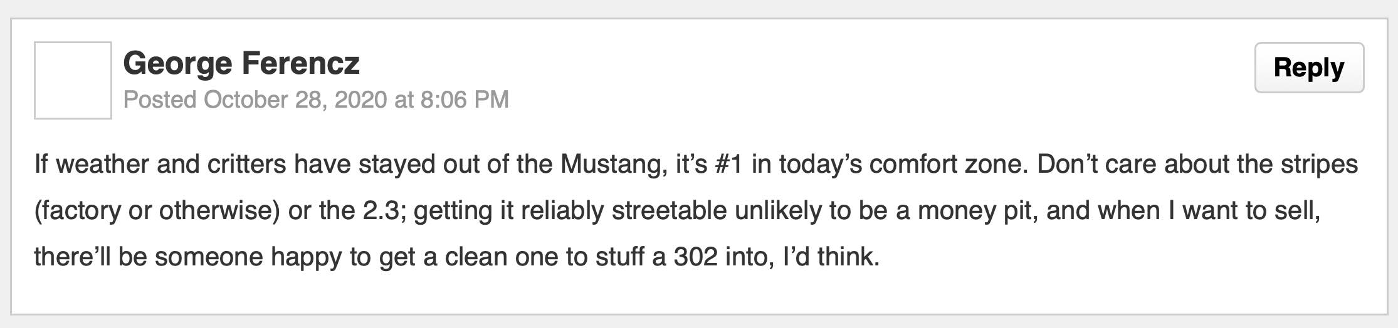Click the word unlikely in the comment
This screenshot has height=328, width=1398.
(778, 211)
